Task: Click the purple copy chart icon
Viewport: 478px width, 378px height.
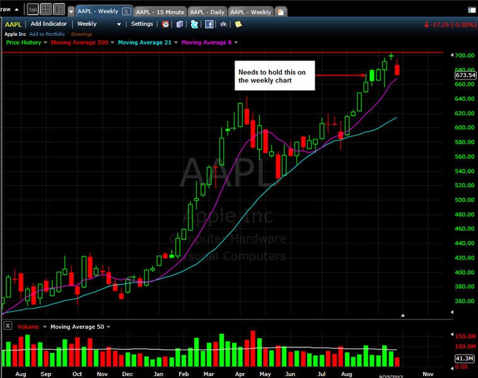Action: pos(180,25)
